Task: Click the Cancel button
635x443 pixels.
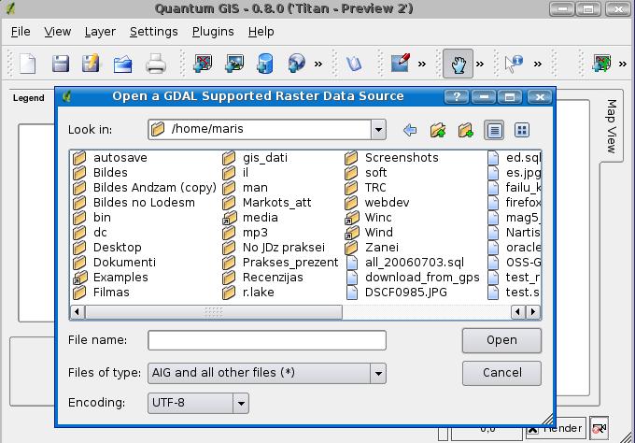Action: (501, 373)
